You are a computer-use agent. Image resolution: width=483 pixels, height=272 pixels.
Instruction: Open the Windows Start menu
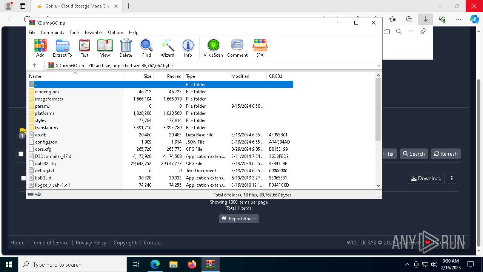click(x=9, y=264)
